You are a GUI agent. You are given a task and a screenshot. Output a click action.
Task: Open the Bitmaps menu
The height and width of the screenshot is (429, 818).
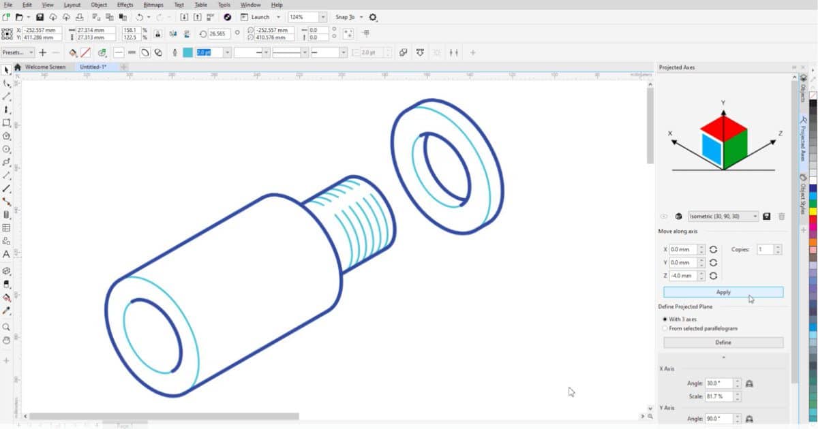coord(153,5)
